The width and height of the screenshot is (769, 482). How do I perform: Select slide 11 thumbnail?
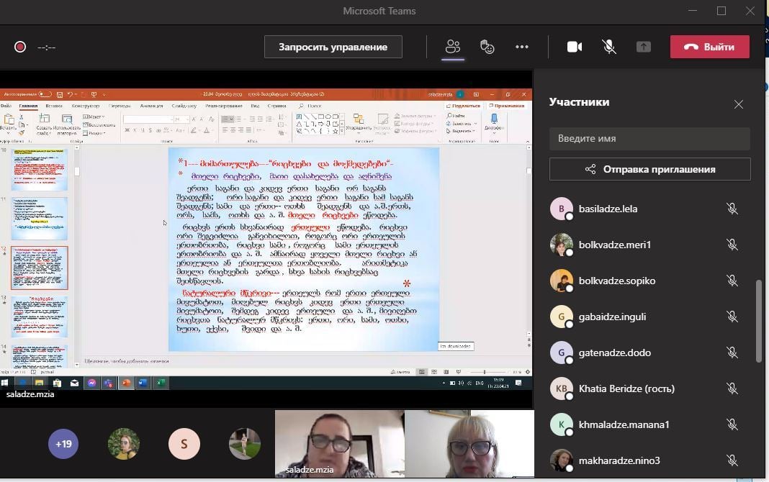[x=39, y=219]
